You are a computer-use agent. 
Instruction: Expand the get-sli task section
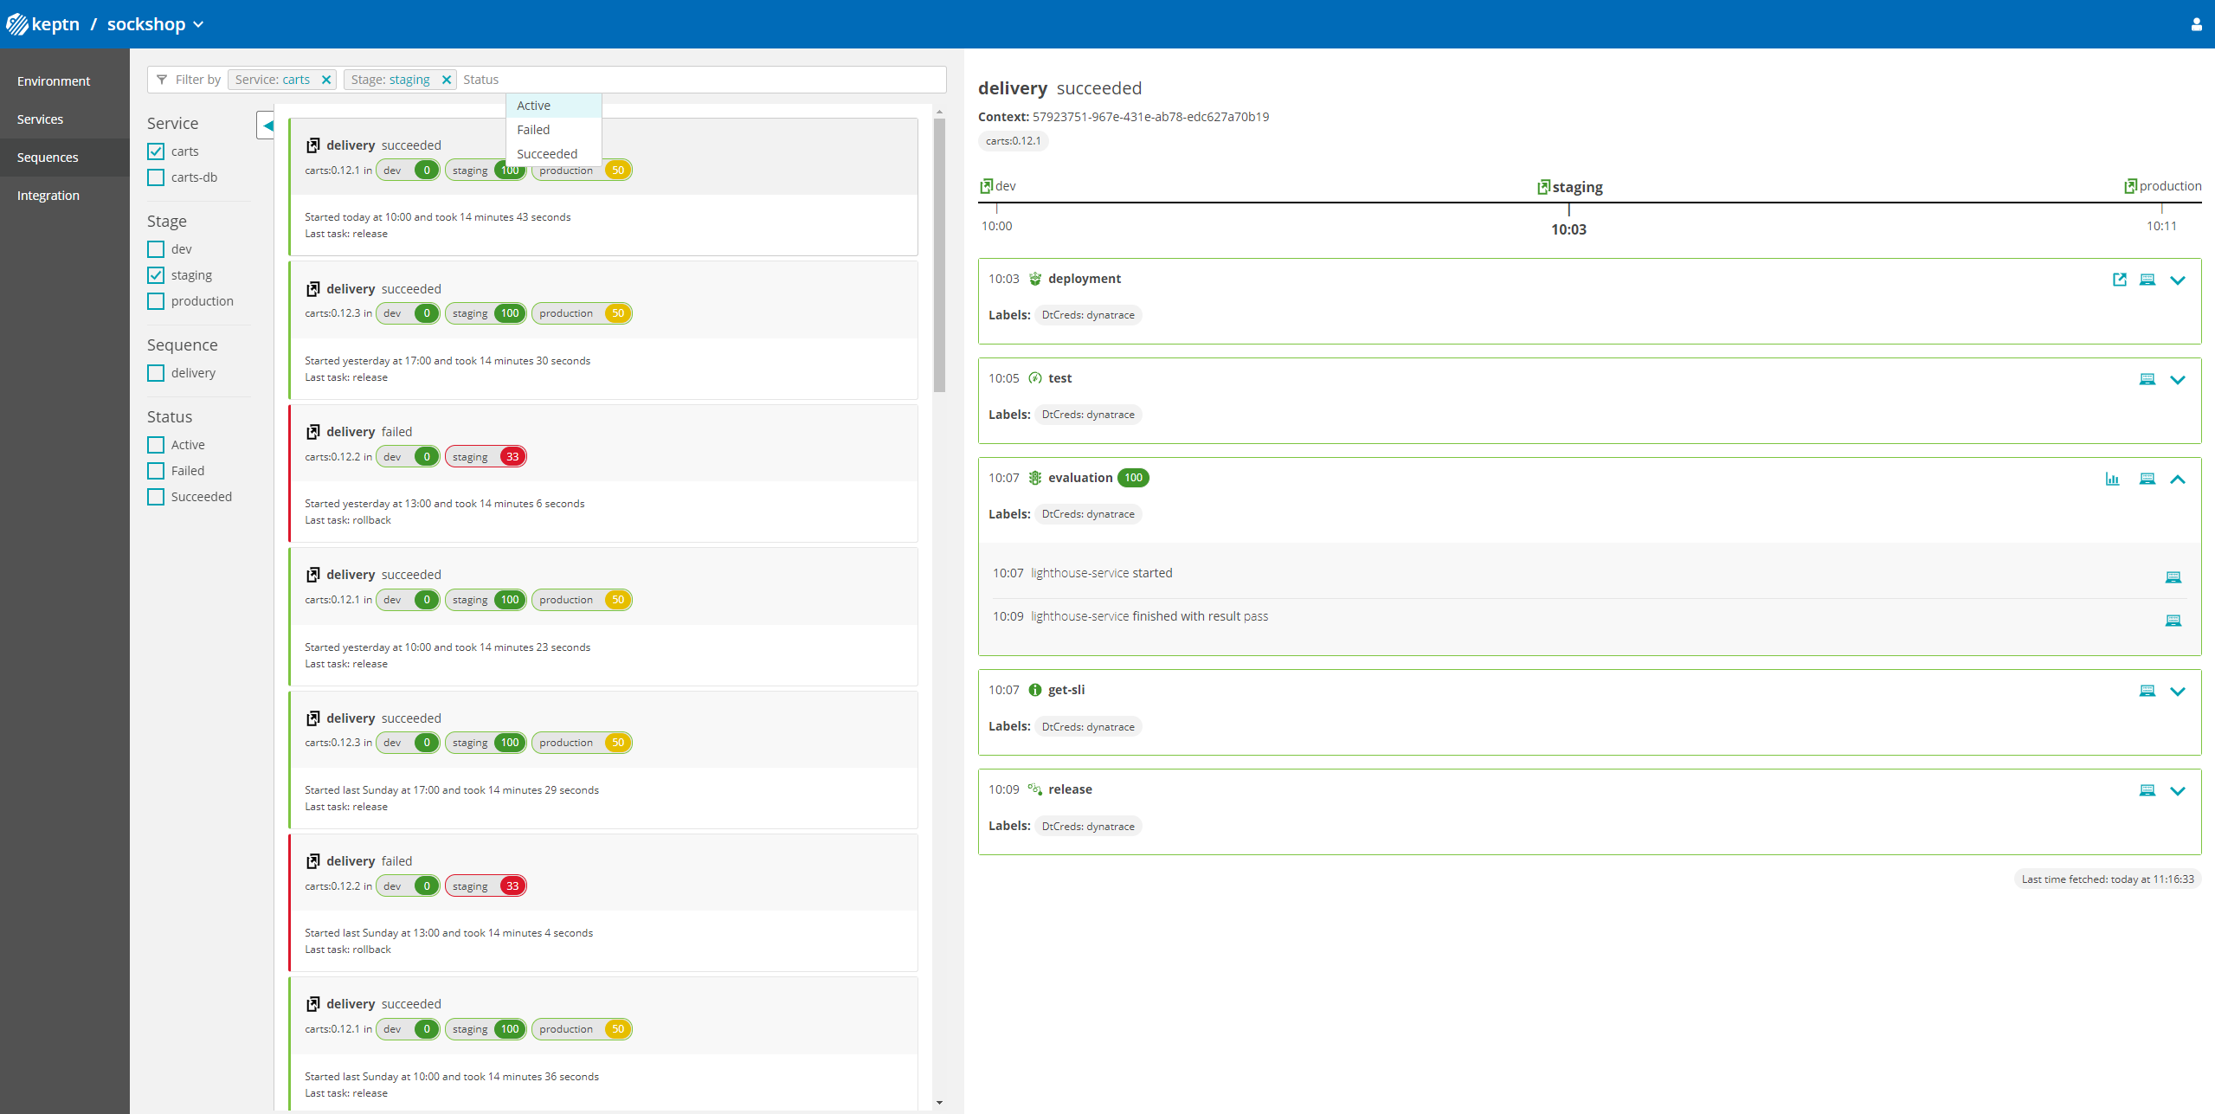[2178, 691]
